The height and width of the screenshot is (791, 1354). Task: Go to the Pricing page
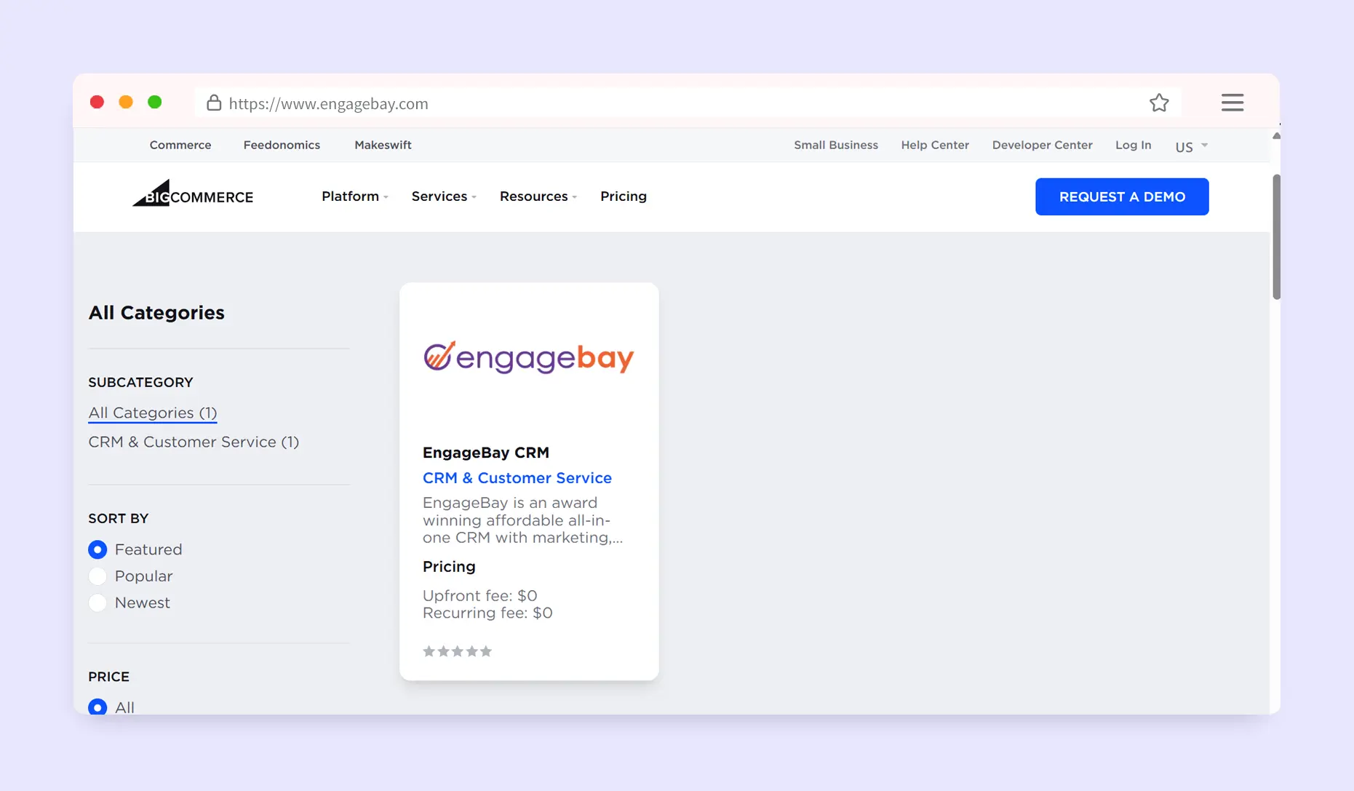click(623, 196)
